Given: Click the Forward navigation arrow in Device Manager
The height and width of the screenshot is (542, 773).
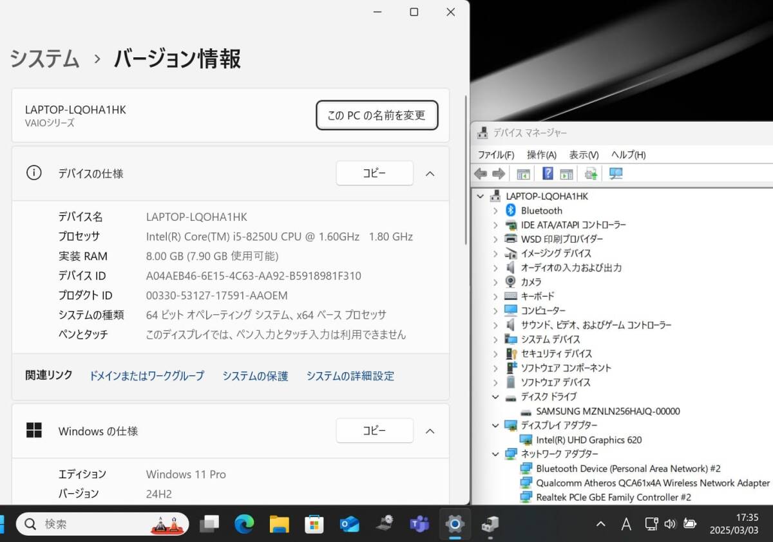Looking at the screenshot, I should click(499, 173).
